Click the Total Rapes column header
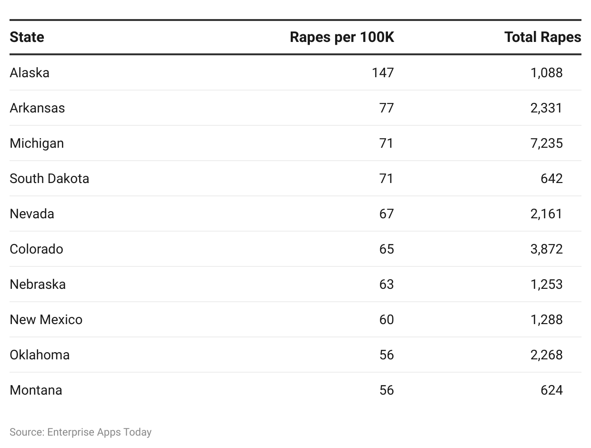This screenshot has height=448, width=591. 543,37
